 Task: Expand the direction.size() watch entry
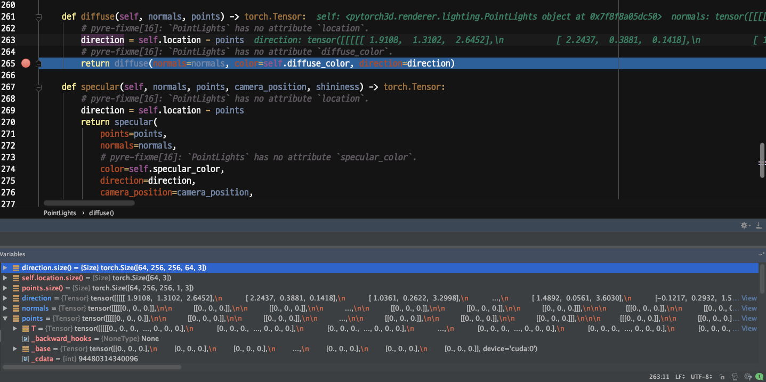coord(5,267)
